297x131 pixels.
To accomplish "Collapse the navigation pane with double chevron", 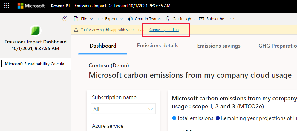I will click(65, 19).
